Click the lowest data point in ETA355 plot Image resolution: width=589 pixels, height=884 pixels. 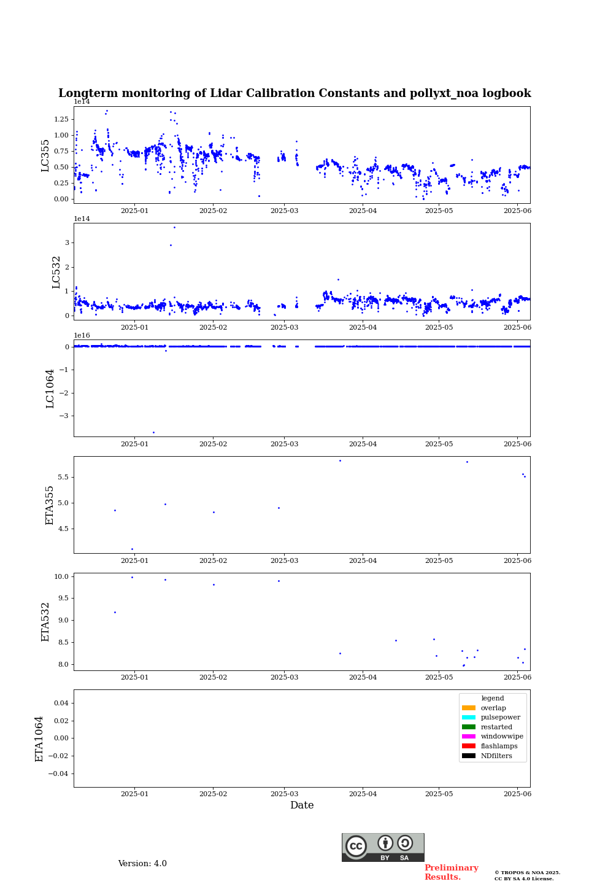click(132, 549)
